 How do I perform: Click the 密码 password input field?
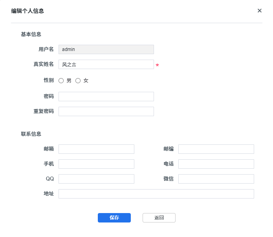(106, 97)
